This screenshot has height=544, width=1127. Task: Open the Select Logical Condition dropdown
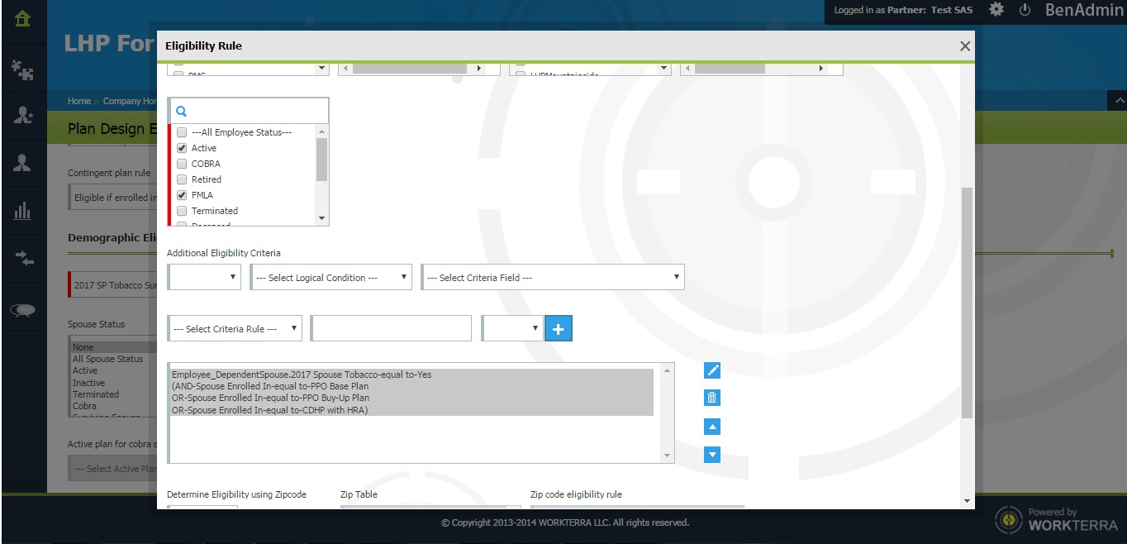pyautogui.click(x=330, y=278)
